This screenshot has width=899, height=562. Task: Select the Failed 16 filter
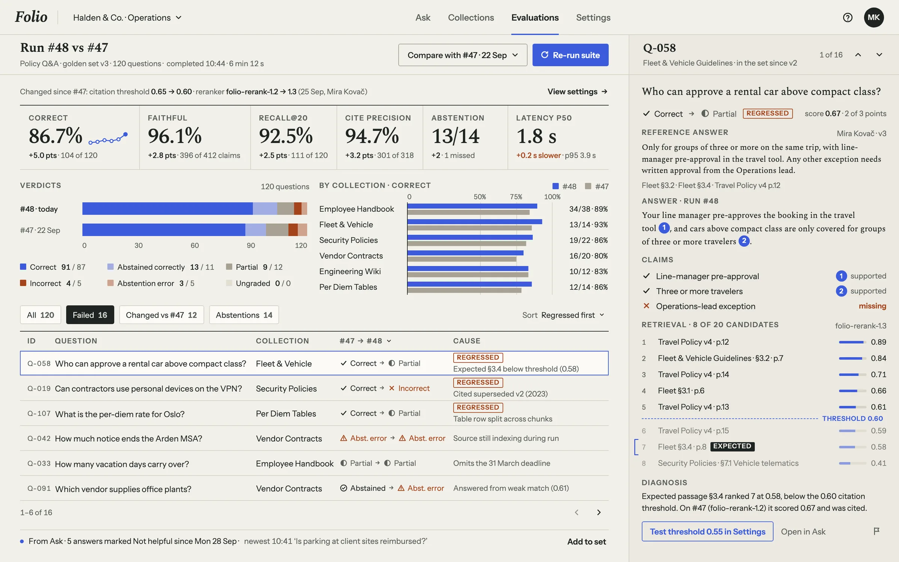pyautogui.click(x=90, y=315)
